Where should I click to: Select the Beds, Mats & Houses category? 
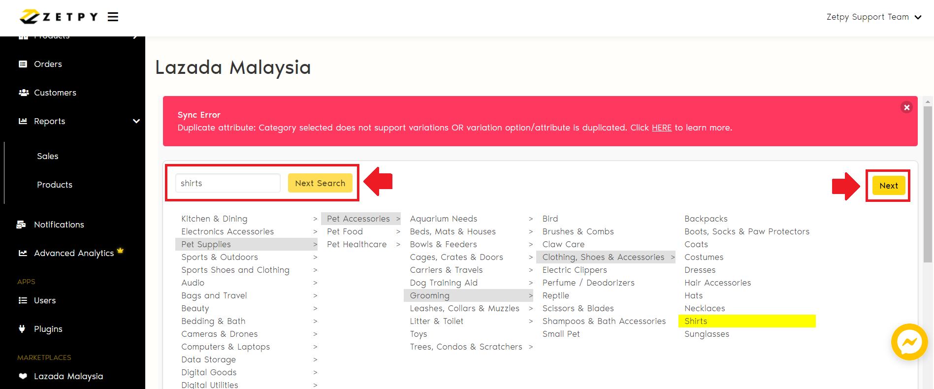tap(452, 231)
